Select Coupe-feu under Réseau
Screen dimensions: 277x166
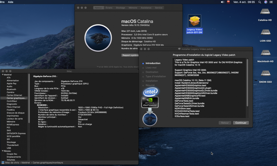coord(12,154)
